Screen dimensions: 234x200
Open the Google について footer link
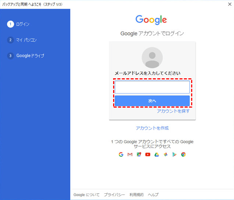[87, 195]
